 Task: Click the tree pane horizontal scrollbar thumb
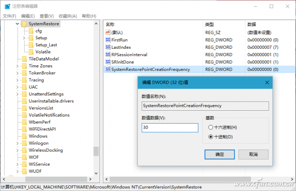click(56, 179)
